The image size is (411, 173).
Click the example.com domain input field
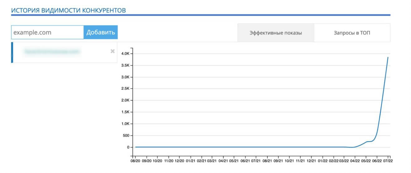47,32
